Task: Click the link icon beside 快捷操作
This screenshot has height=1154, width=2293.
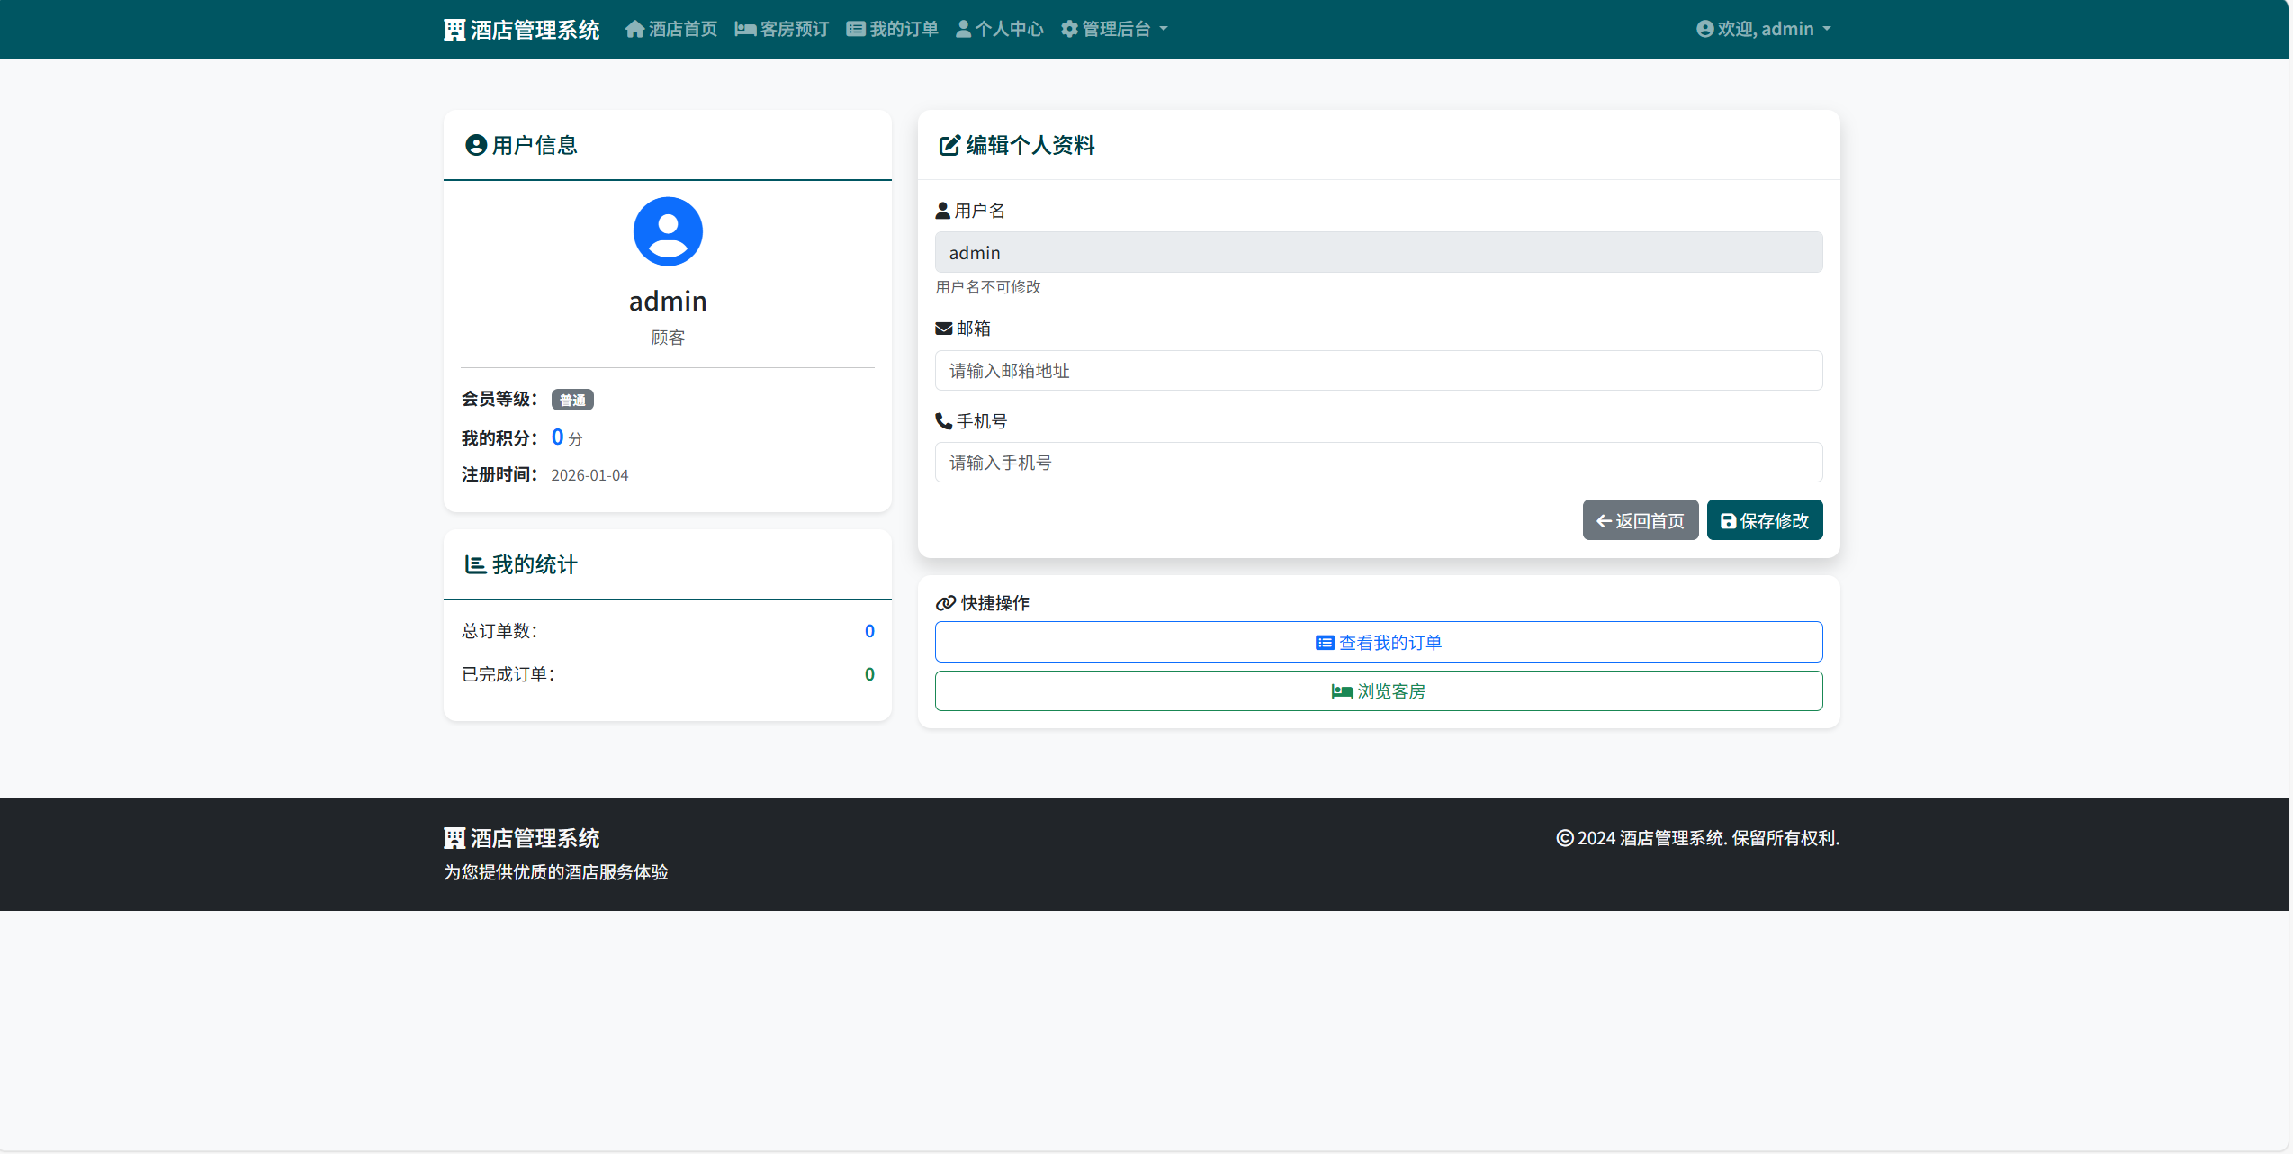Action: pos(946,603)
